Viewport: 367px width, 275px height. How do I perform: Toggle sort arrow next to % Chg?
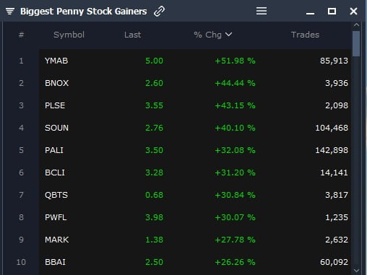click(229, 35)
